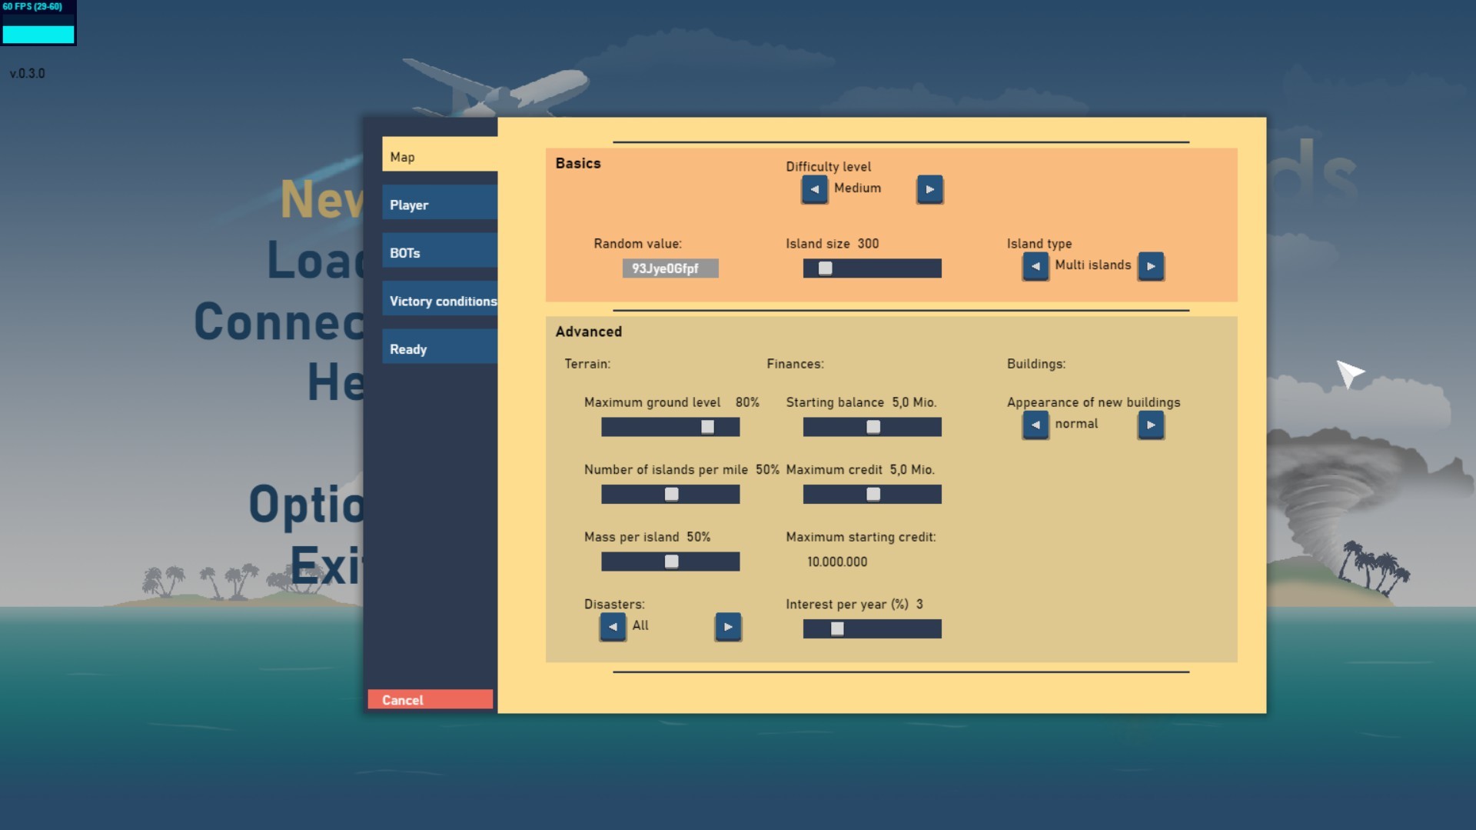This screenshot has height=830, width=1476.
Task: Switch to the Player tab
Action: coord(439,205)
